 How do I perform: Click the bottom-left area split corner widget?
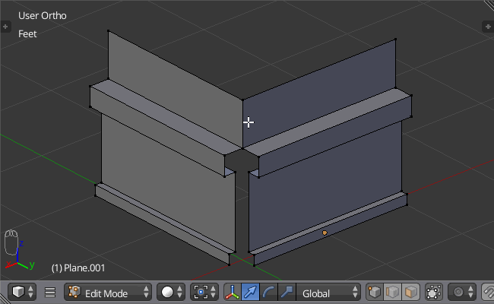5,299
